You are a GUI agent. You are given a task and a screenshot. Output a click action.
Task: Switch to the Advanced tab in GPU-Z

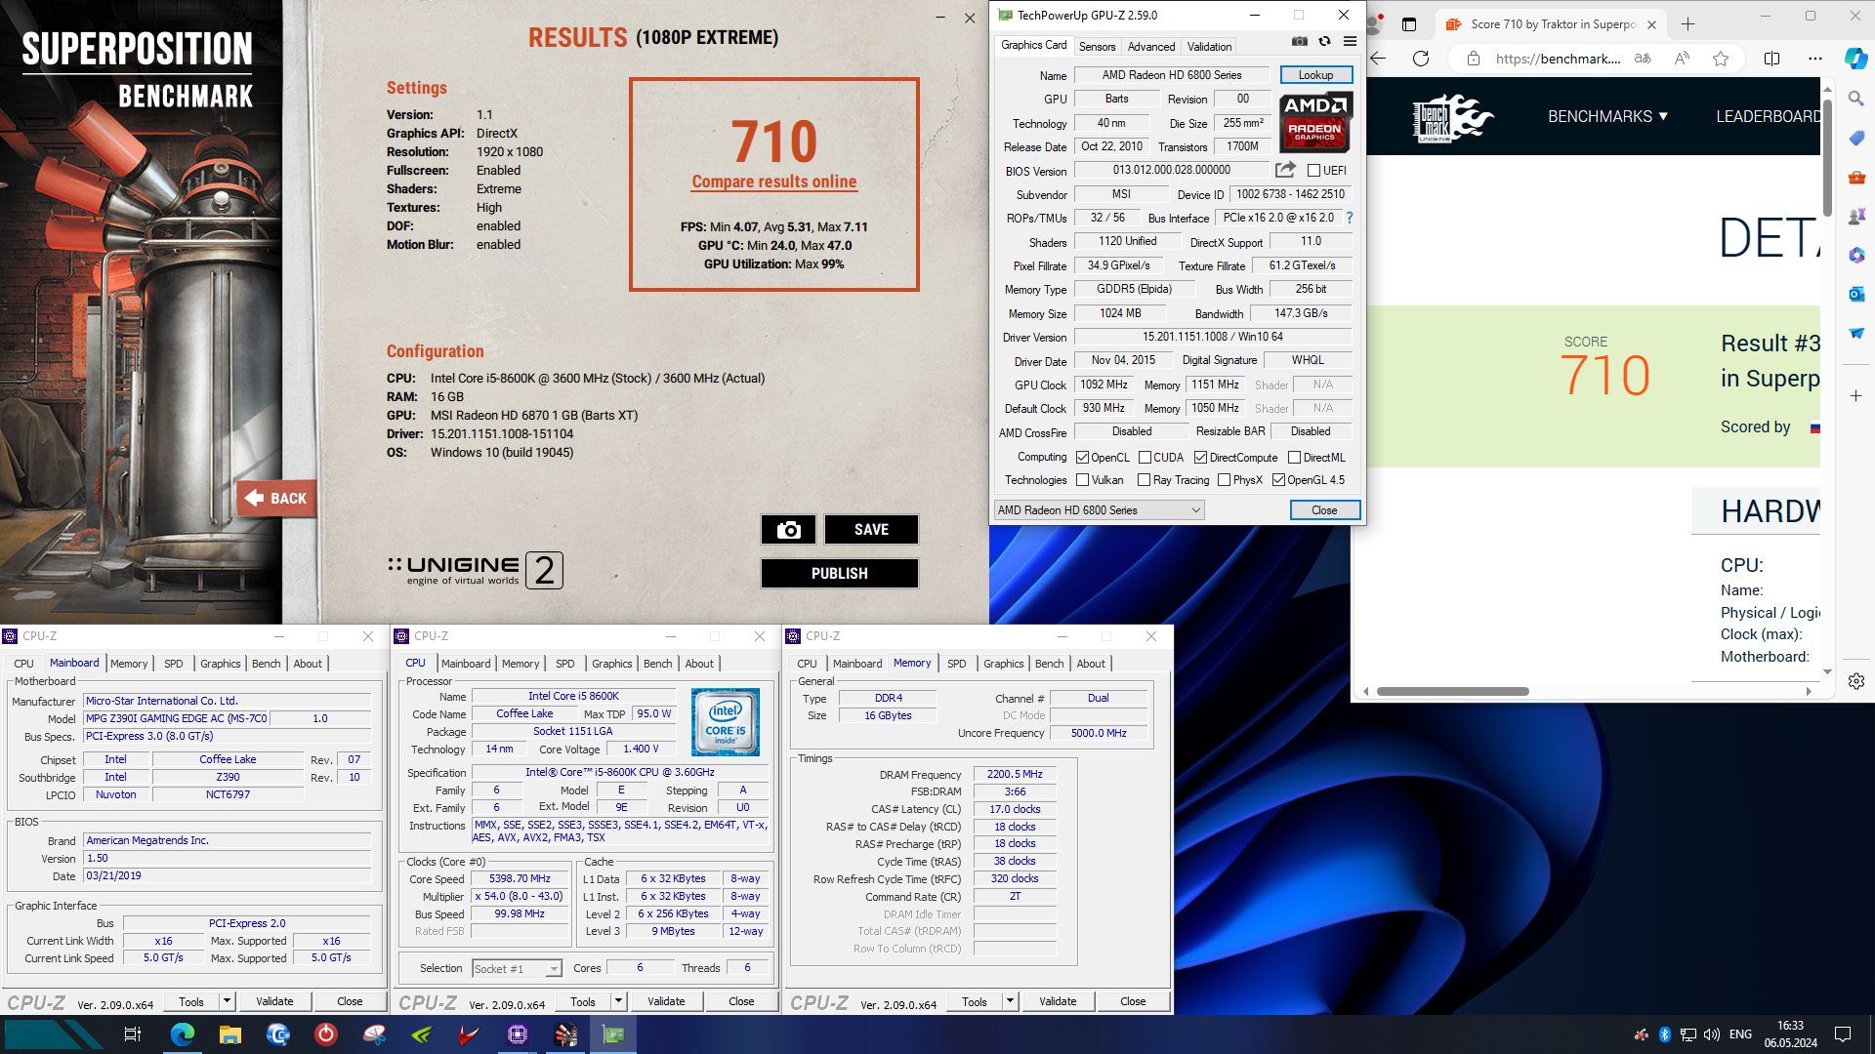(1151, 47)
